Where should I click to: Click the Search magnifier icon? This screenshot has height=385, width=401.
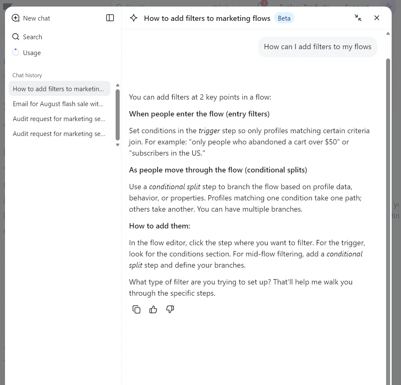coord(16,37)
